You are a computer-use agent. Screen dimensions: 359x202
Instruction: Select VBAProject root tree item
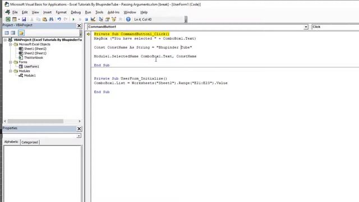[48, 40]
